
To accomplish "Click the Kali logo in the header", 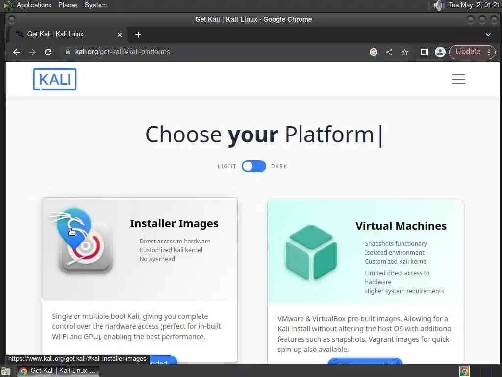I will [x=55, y=79].
